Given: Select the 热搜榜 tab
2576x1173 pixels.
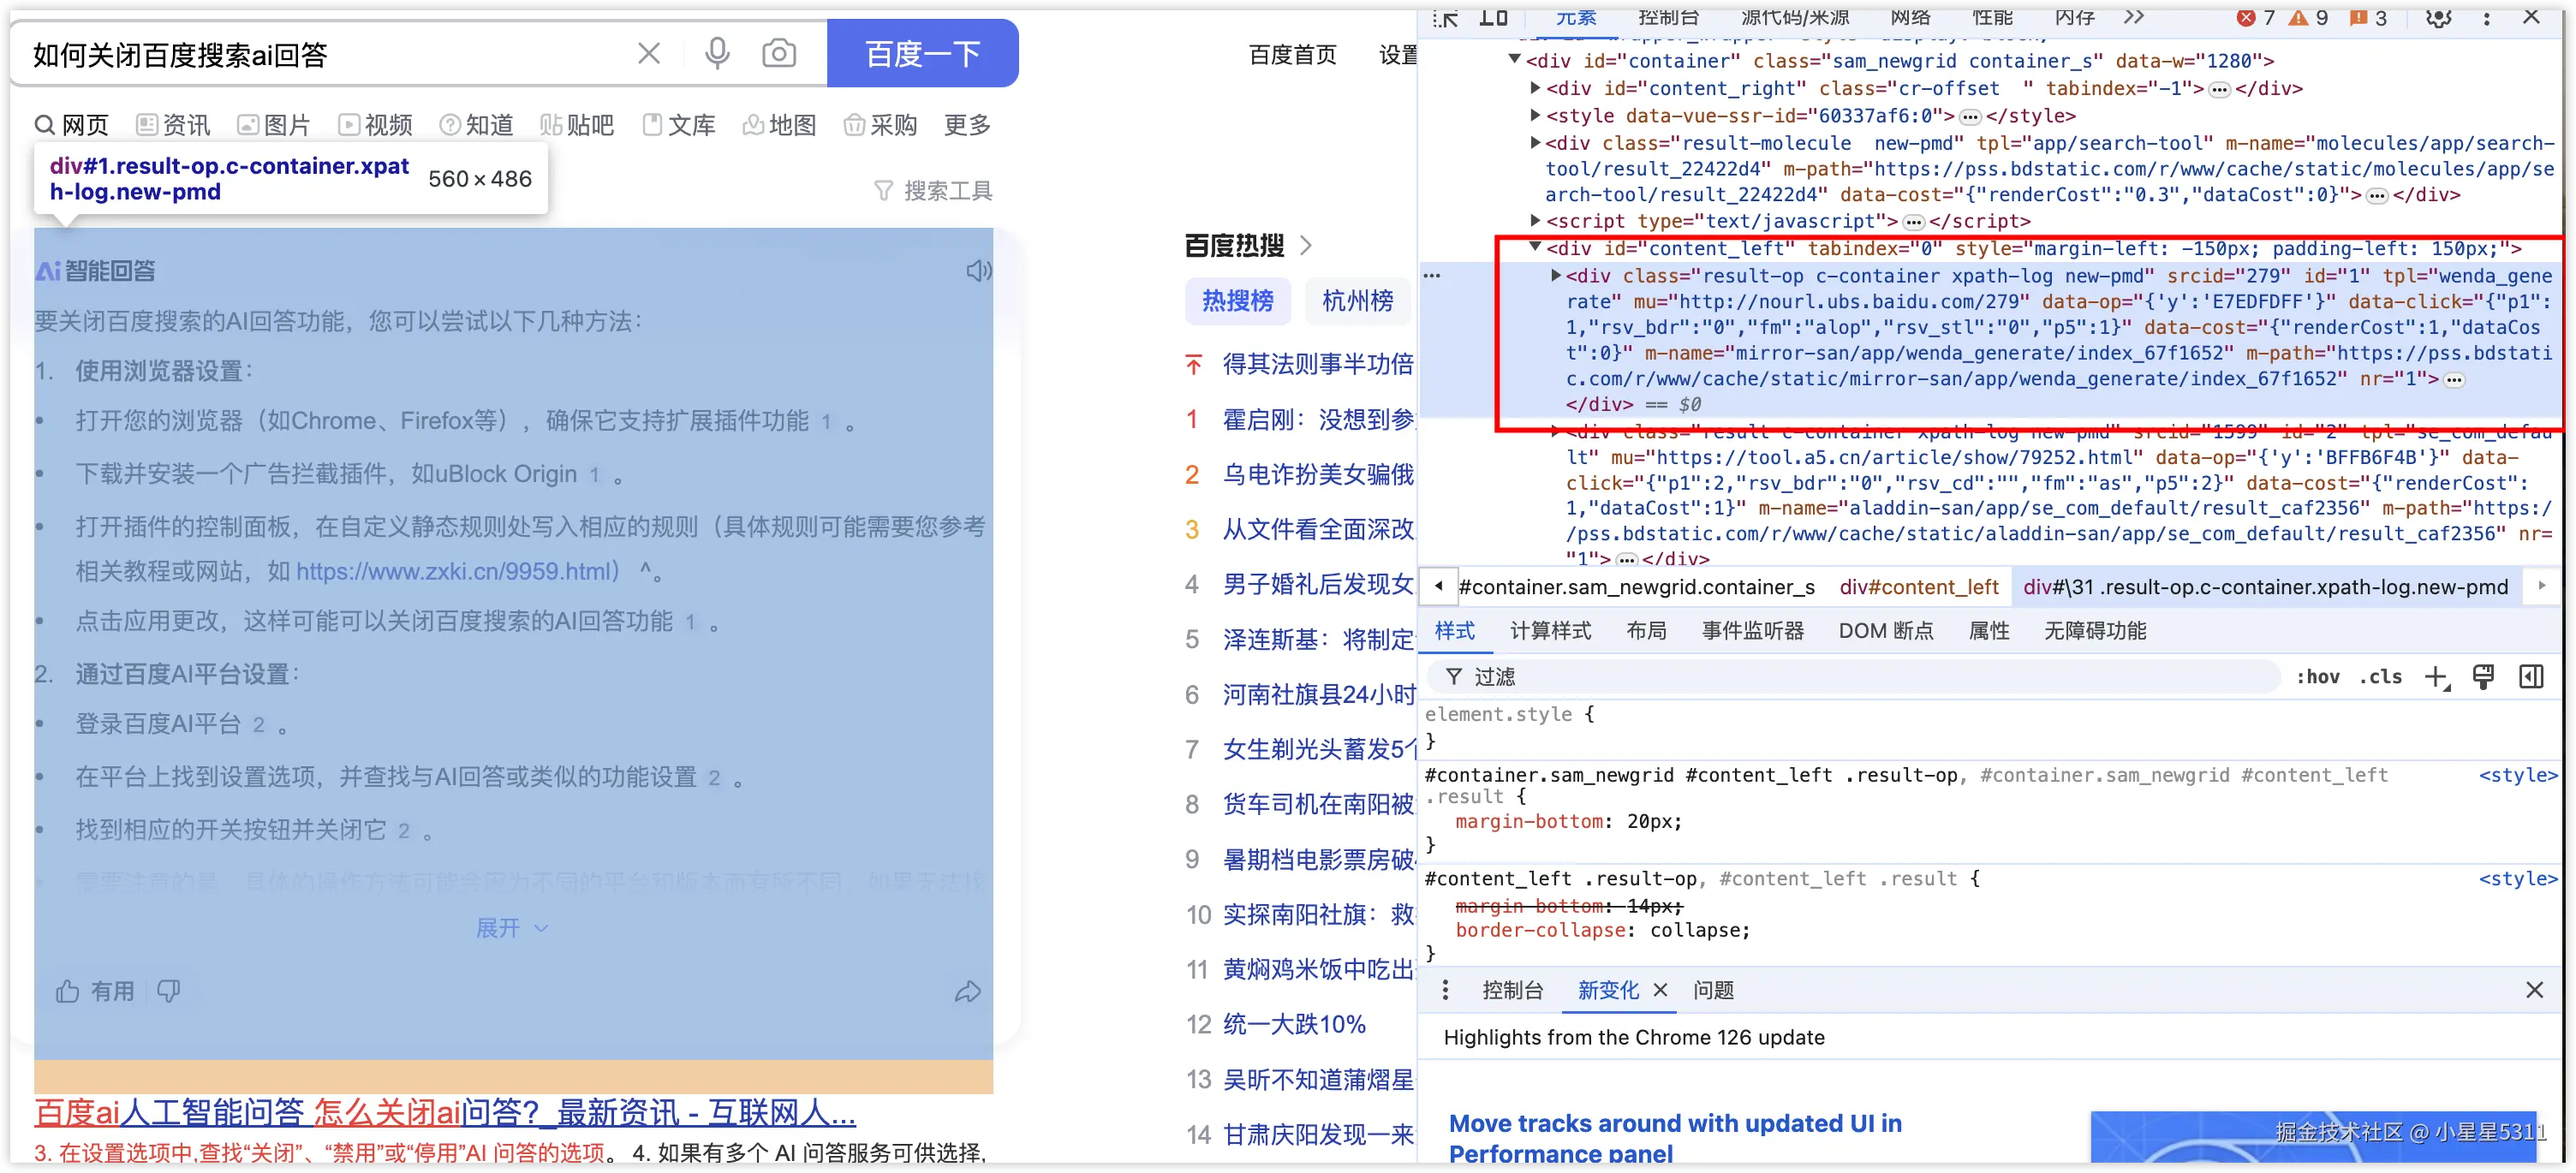Looking at the screenshot, I should click(x=1238, y=301).
